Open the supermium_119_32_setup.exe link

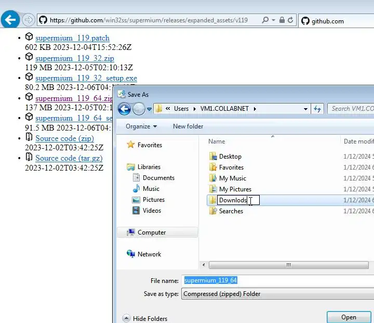(x=86, y=78)
